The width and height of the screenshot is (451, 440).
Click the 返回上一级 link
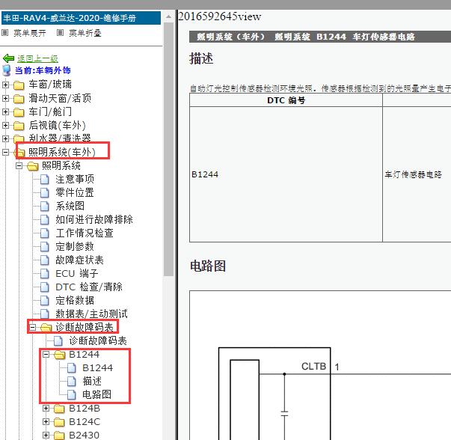point(37,58)
